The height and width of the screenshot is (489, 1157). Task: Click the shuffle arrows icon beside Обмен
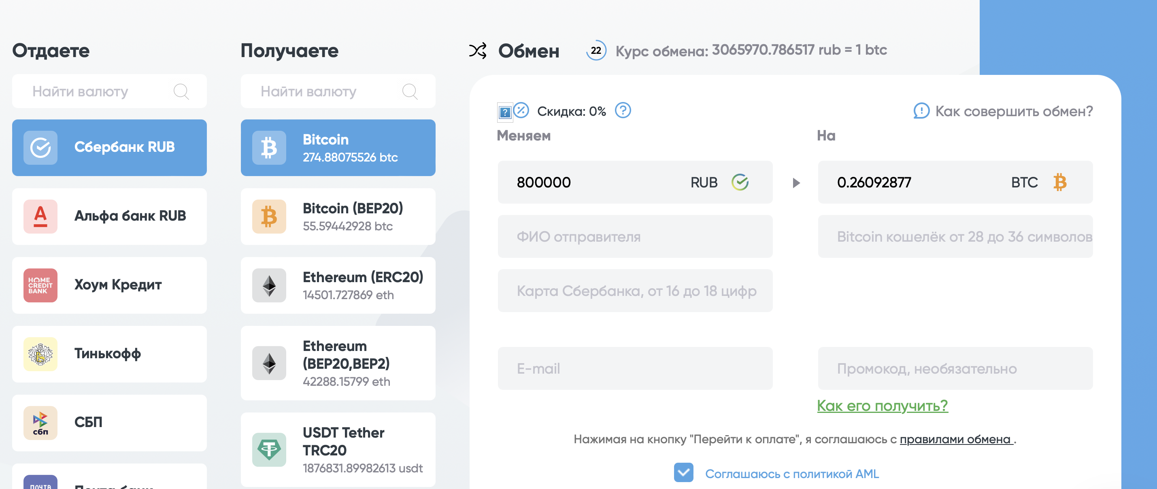[x=478, y=51]
